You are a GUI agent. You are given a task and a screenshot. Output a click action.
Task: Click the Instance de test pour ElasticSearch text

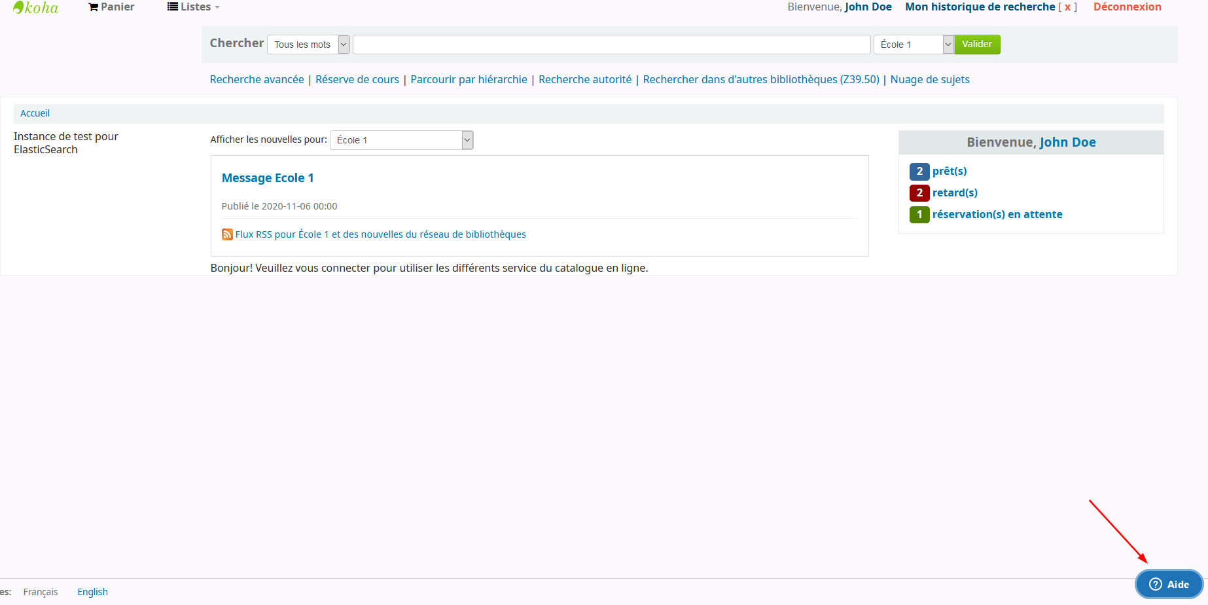[66, 143]
